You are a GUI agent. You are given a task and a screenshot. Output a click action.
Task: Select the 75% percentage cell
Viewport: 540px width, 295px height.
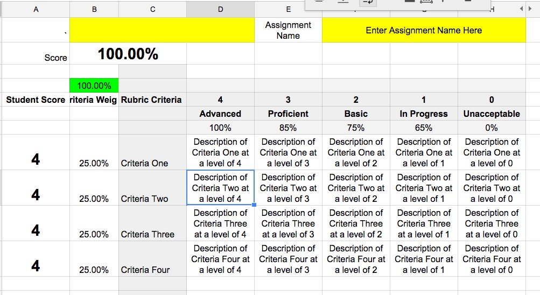356,128
